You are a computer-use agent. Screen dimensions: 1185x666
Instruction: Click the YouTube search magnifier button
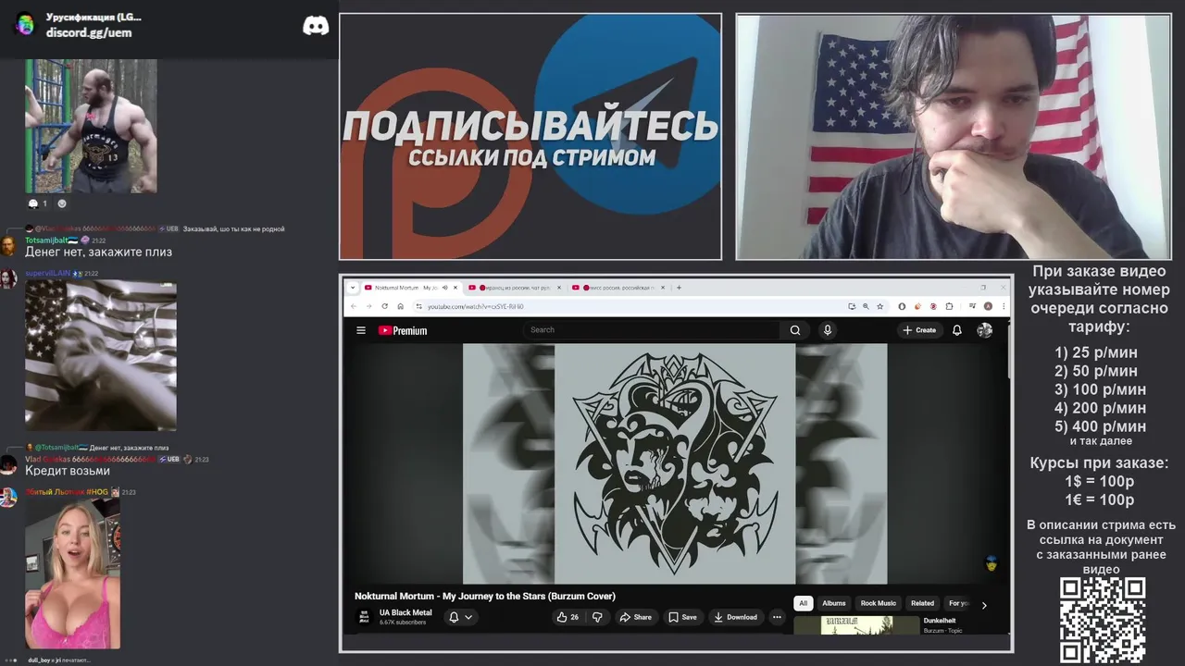click(794, 330)
